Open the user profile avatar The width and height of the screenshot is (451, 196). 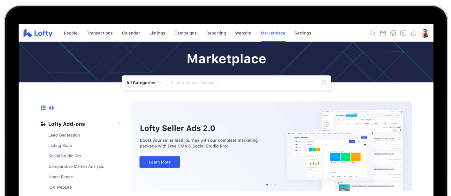point(425,33)
